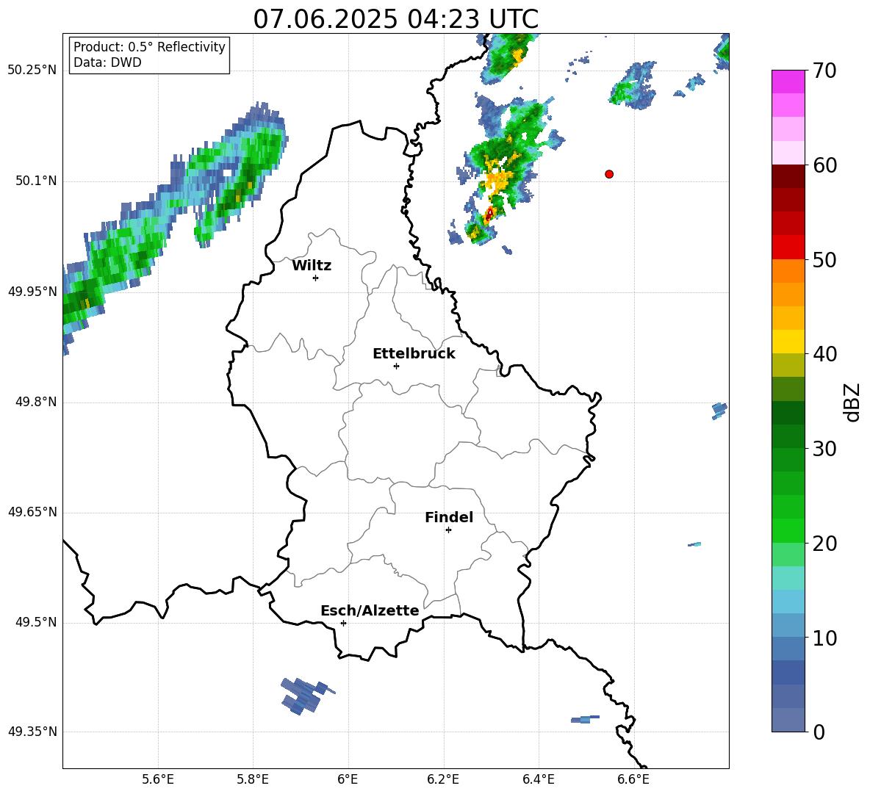Click the red high-reflectivity storm core
Viewport: 870px width, 794px height.
click(489, 214)
